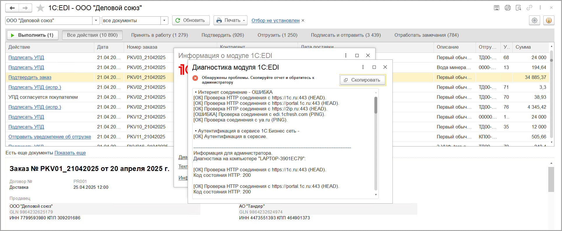Clear the filter with the small x

[x=303, y=20]
